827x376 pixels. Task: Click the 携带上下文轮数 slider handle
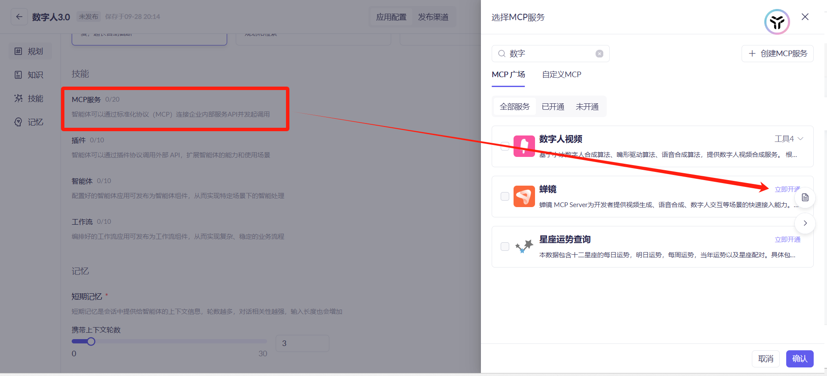pyautogui.click(x=91, y=342)
